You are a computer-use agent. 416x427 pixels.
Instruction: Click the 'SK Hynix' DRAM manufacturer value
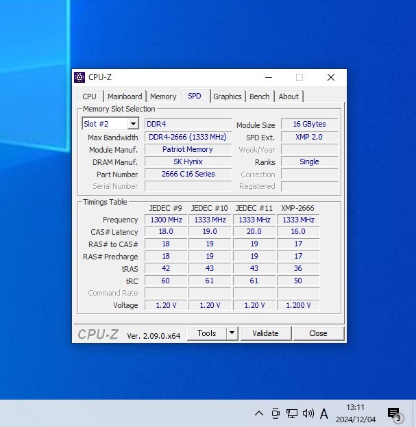coord(188,161)
